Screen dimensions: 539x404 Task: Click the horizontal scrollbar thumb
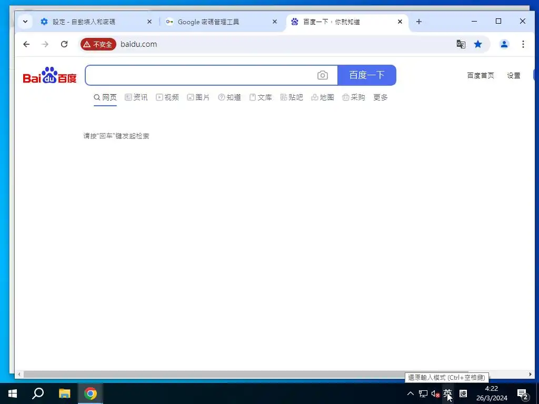click(246, 374)
